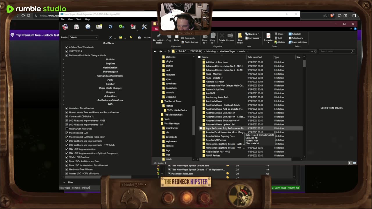Click the Rename icon in Explorer ribbon
The image size is (372, 209).
pyautogui.click(x=230, y=37)
